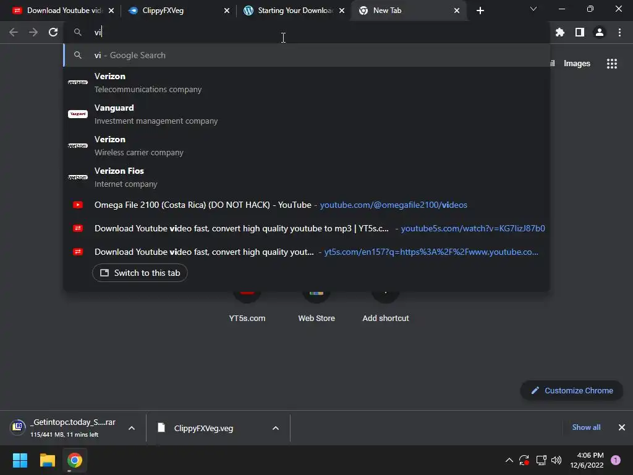
Task: Open the Extensions puzzle icon
Action: point(559,32)
